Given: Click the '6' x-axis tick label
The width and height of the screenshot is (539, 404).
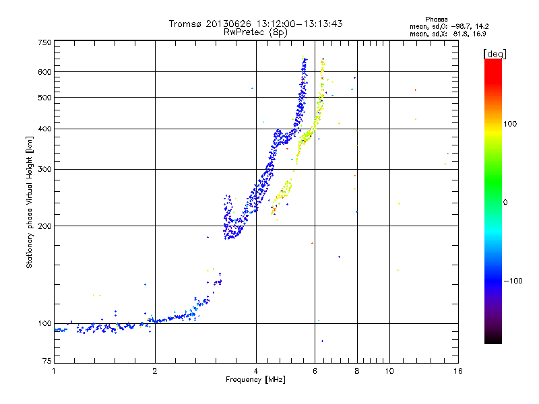Looking at the screenshot, I should tap(315, 371).
